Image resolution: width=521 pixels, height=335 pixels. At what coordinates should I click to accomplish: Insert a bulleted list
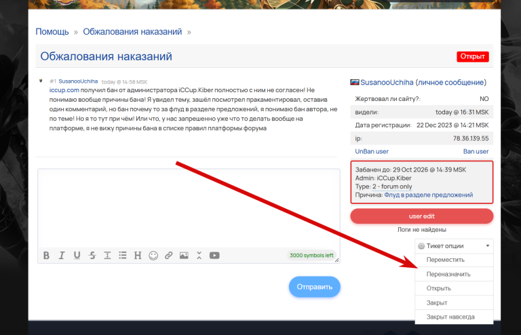pos(123,255)
